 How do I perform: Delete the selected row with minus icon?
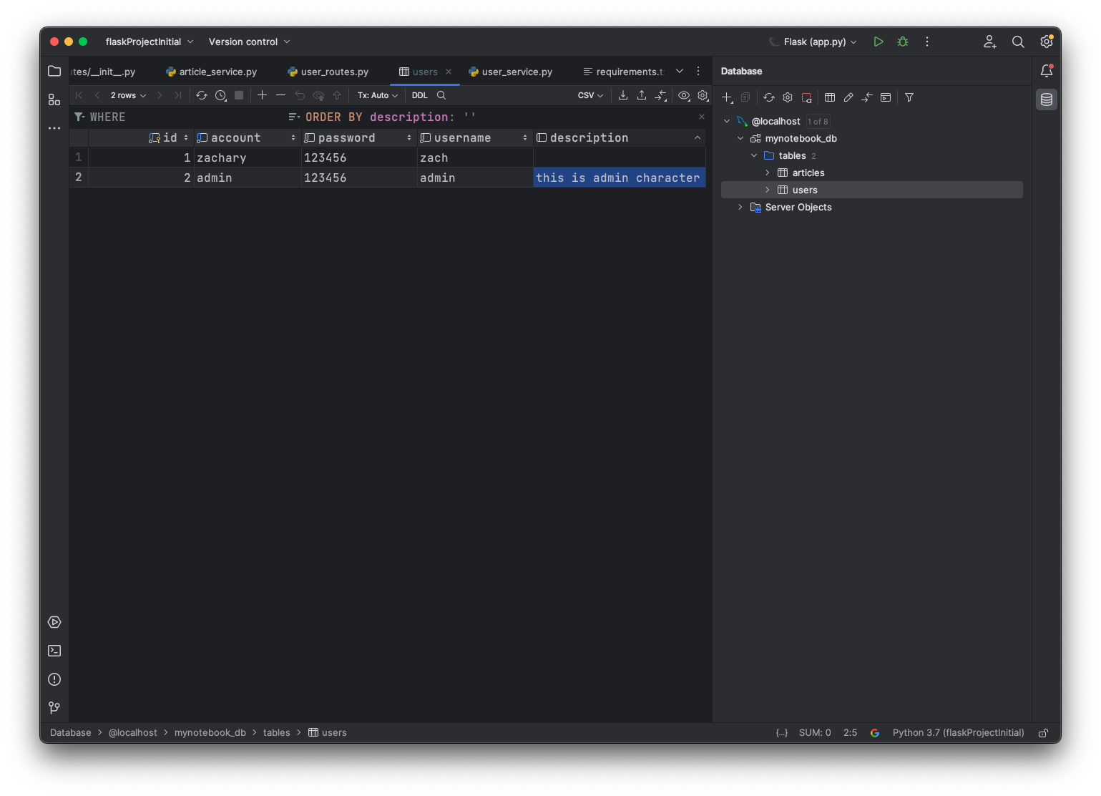pos(280,95)
